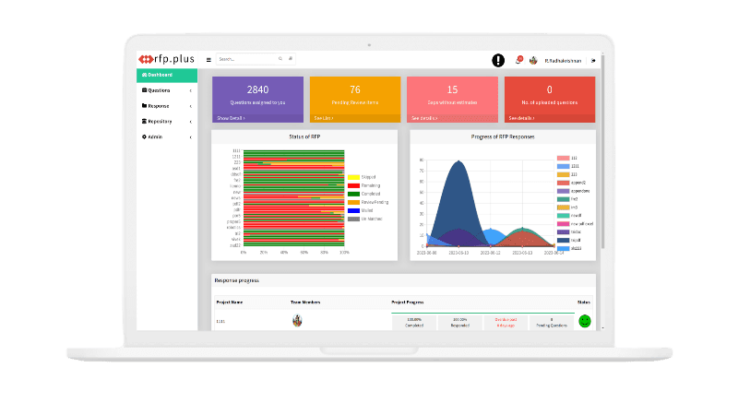The width and height of the screenshot is (738, 415).
Task: Open the black exclamation alert icon
Action: tap(498, 60)
